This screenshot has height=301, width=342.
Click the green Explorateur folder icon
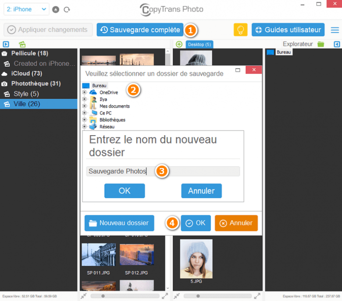321,44
